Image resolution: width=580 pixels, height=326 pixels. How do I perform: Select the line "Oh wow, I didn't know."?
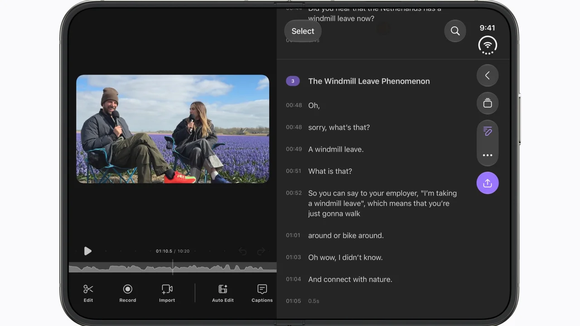pos(345,257)
